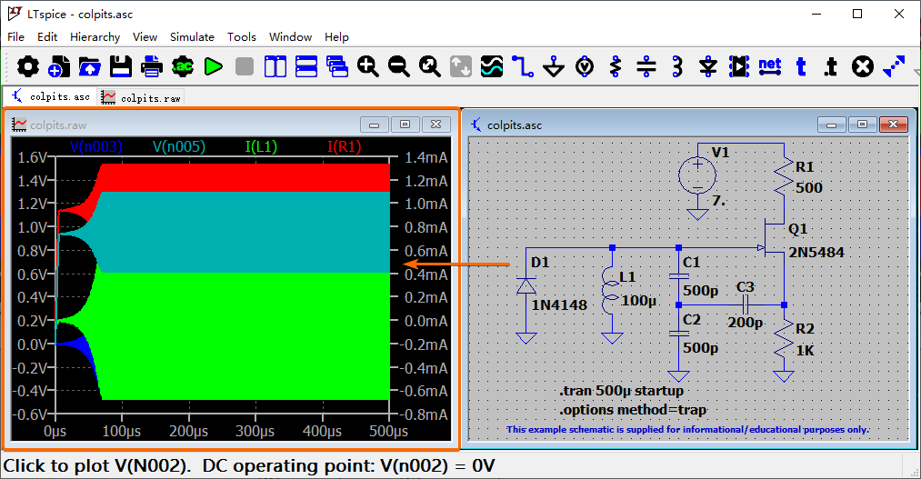The height and width of the screenshot is (479, 921).
Task: Click the Open file folder icon
Action: pyautogui.click(x=89, y=66)
